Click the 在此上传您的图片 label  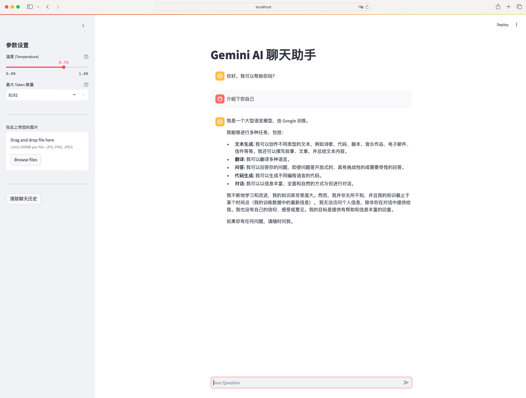click(22, 127)
